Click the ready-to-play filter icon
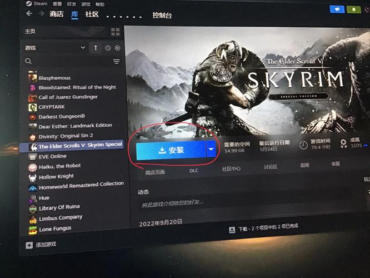This screenshot has width=370, height=278. tap(117, 48)
